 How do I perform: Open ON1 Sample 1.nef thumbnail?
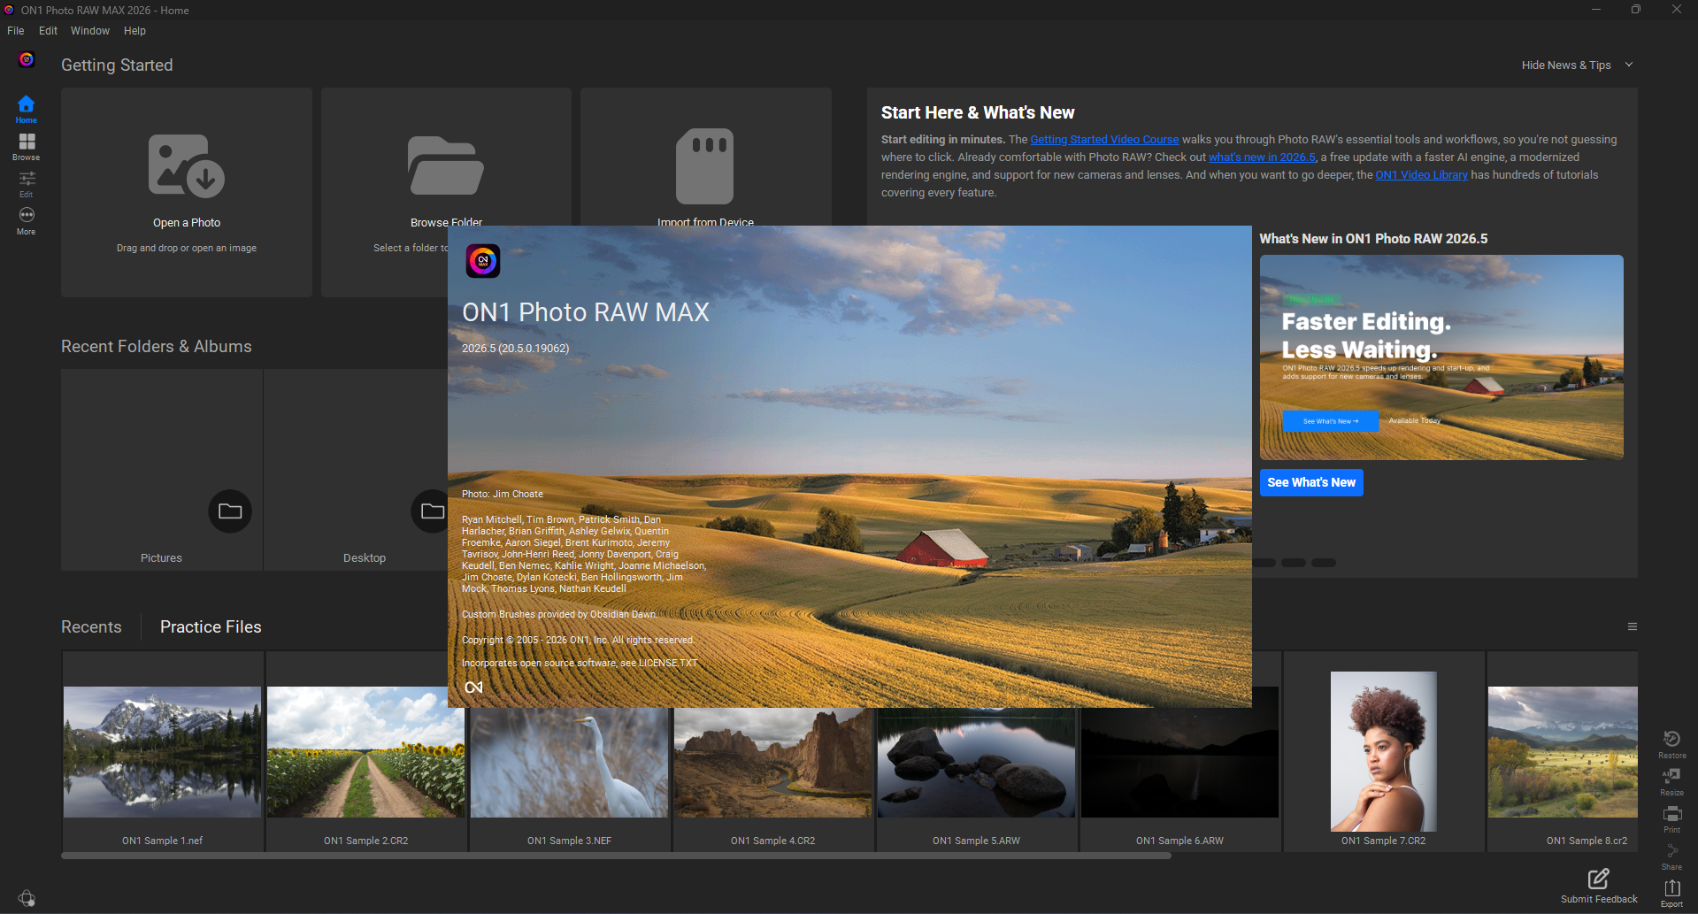(x=163, y=752)
